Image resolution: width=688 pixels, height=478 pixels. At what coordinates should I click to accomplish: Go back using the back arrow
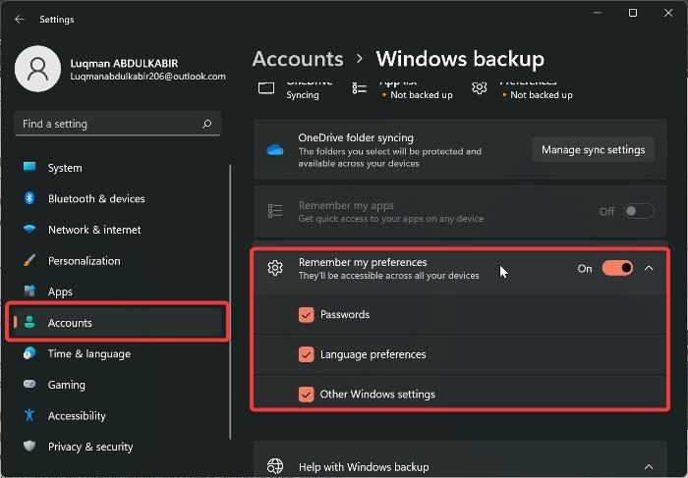(19, 20)
